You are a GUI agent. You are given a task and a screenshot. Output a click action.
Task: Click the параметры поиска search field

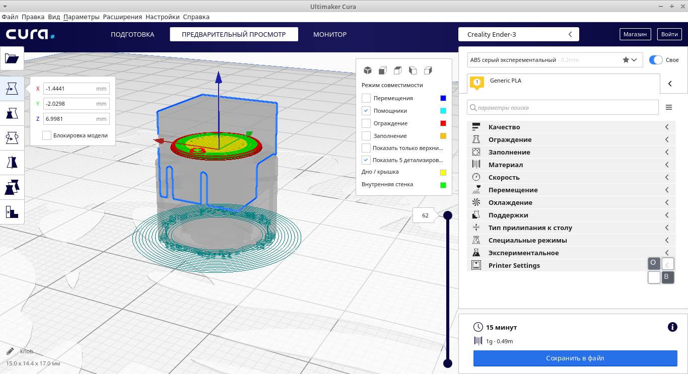(563, 107)
